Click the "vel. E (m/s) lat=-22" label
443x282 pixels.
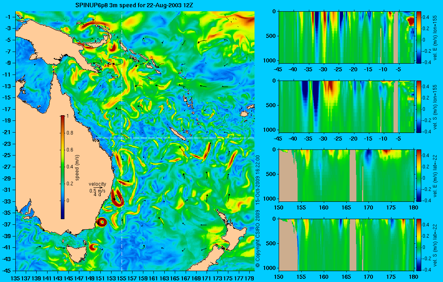436,176
